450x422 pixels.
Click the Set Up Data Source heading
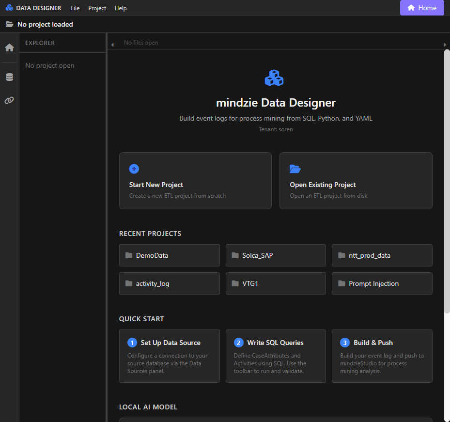pos(171,343)
